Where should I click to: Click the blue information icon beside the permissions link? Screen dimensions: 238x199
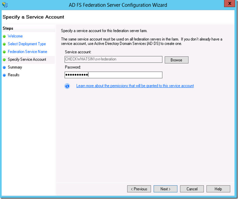pyautogui.click(x=67, y=86)
